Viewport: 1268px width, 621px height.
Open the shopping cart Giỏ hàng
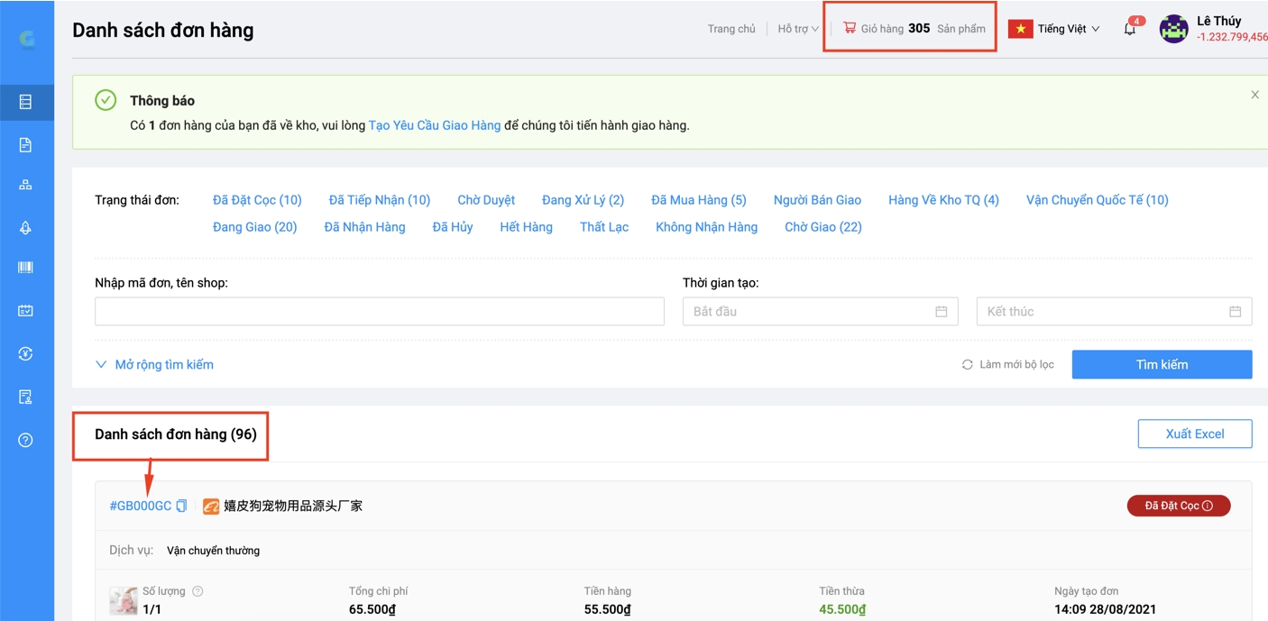pyautogui.click(x=913, y=29)
